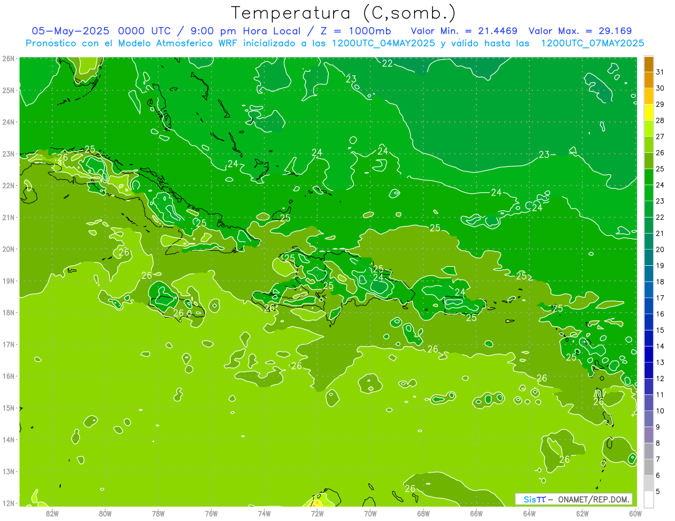
Task: Click colorbar label 10
Action: click(660, 411)
